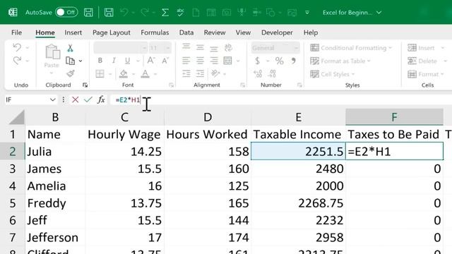452x254 pixels.
Task: Switch to the Formulas tab
Action: point(155,32)
